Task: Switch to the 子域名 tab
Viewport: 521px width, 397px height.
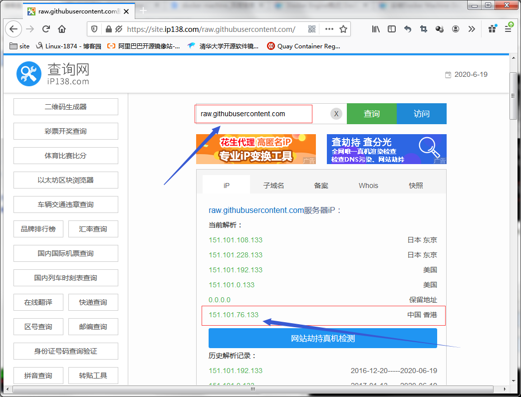Action: pyautogui.click(x=273, y=186)
